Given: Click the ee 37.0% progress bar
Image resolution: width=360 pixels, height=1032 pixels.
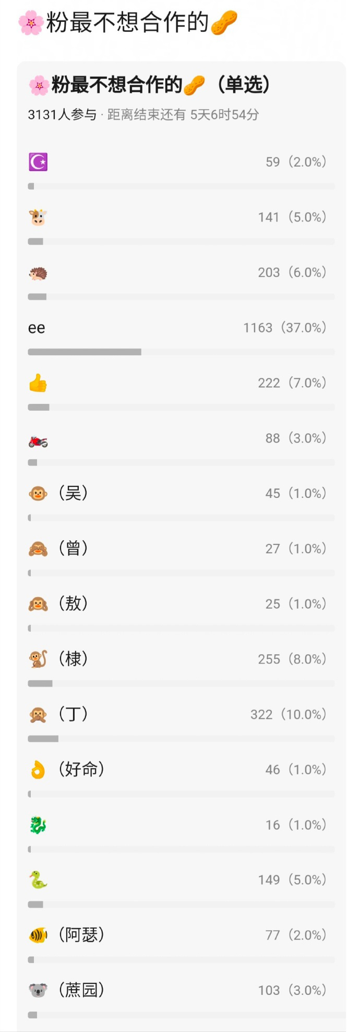Looking at the screenshot, I should click(x=181, y=352).
